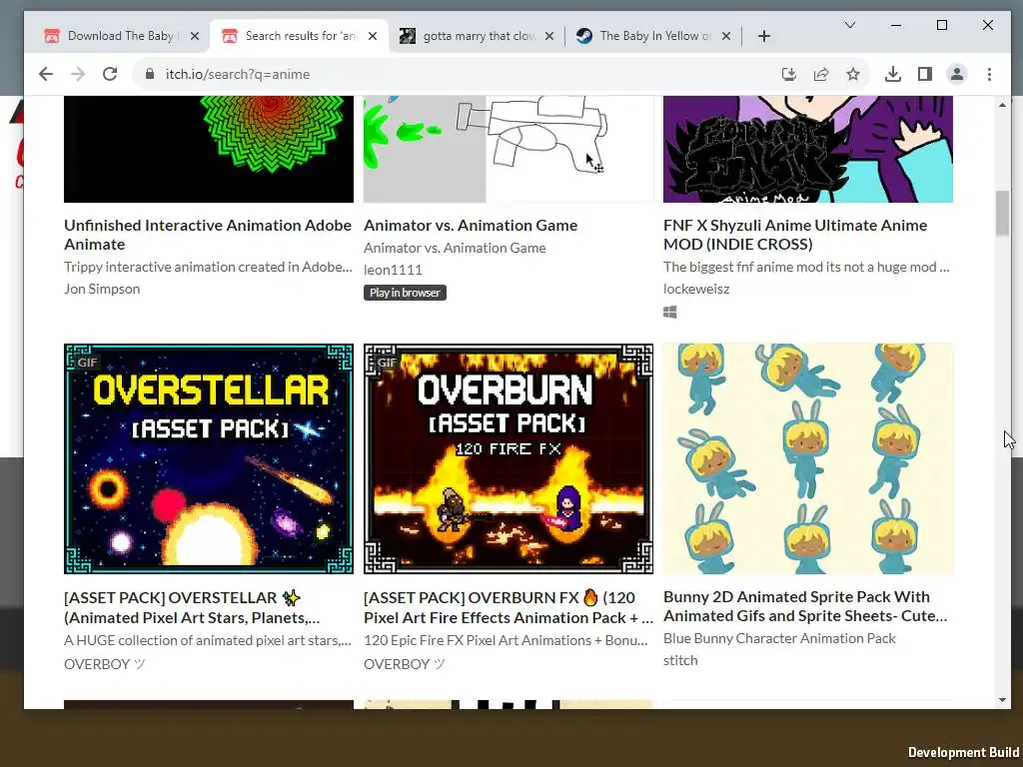Expand the tab search dropdown arrow
The image size is (1023, 767).
(849, 25)
